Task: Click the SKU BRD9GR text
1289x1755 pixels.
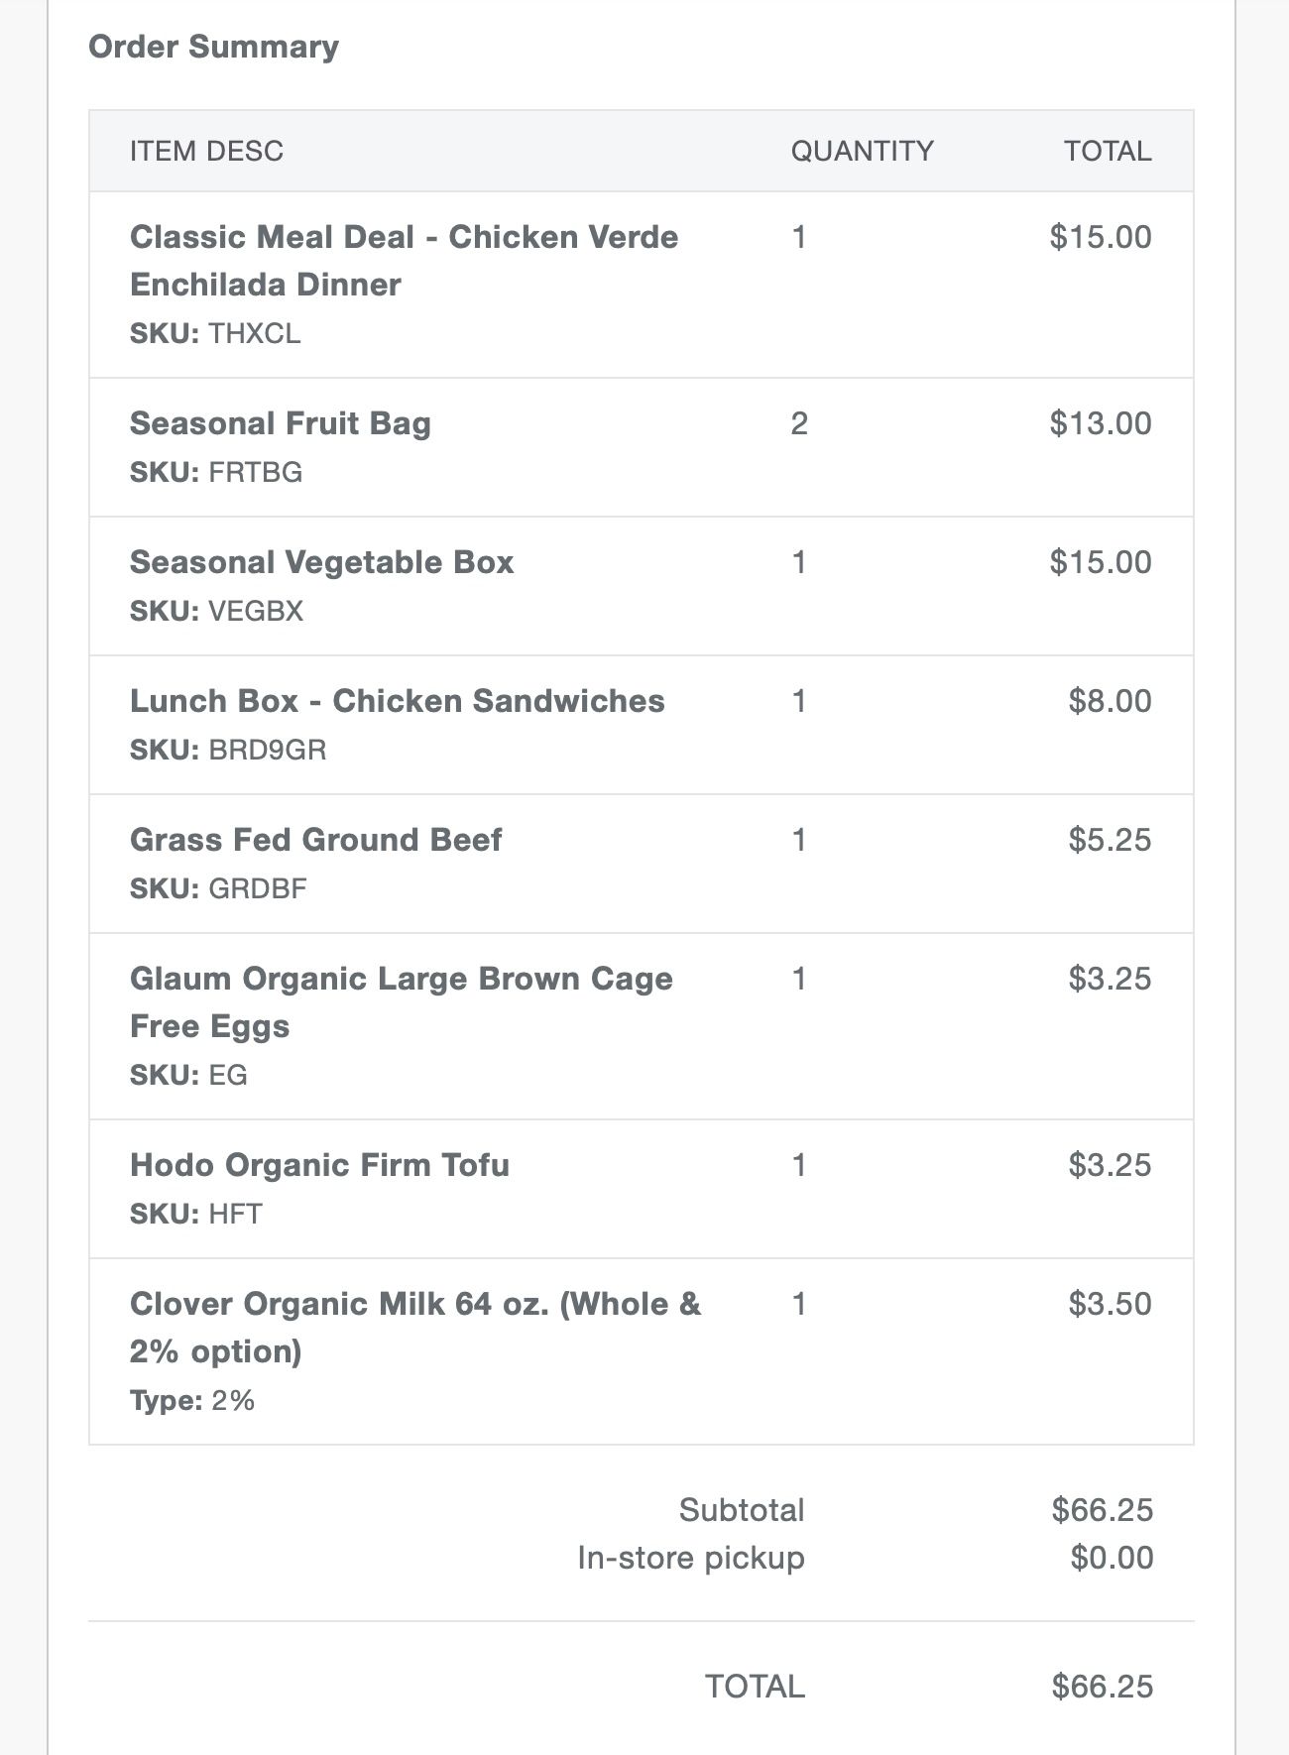Action: [228, 750]
